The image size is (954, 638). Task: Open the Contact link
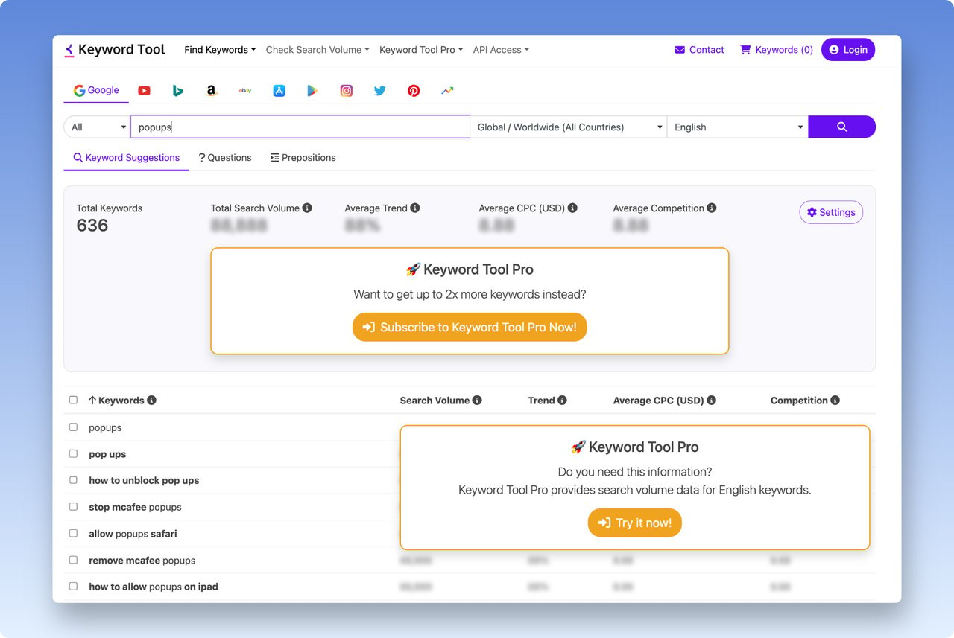pyautogui.click(x=699, y=50)
